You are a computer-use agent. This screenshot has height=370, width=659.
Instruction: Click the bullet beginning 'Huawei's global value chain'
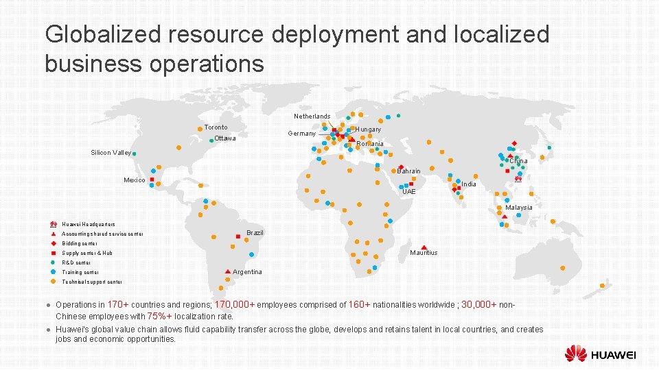pyautogui.click(x=299, y=334)
